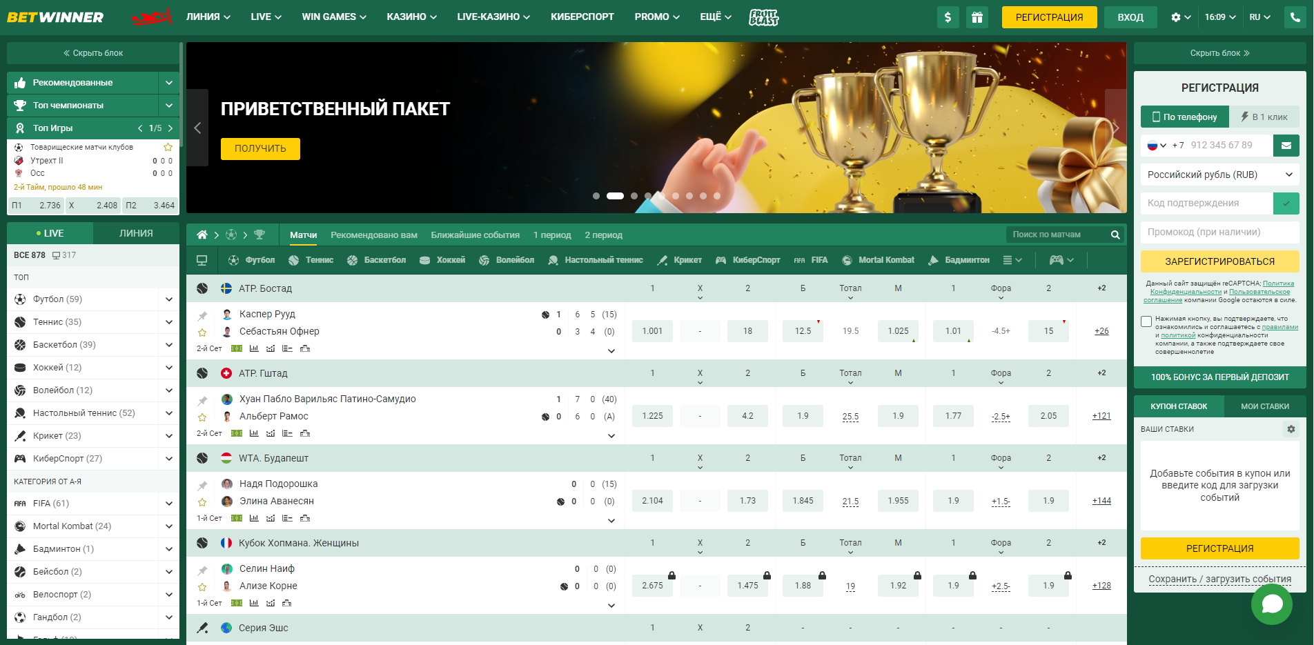Favorite the Товарищеские матчи клубов game
The image size is (1314, 645).
(x=168, y=147)
